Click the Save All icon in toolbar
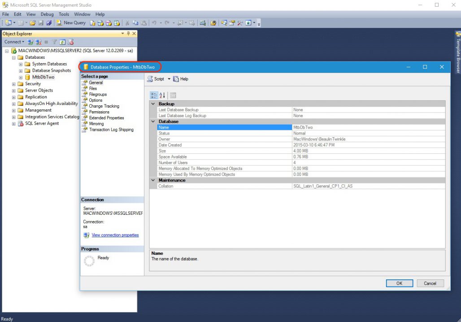Viewport: 461px width, 322px height. [x=49, y=23]
